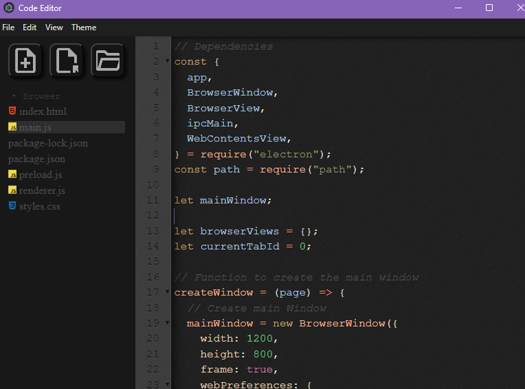Click "browserViews" variable on line 13
This screenshot has height=389, width=525.
pos(239,232)
